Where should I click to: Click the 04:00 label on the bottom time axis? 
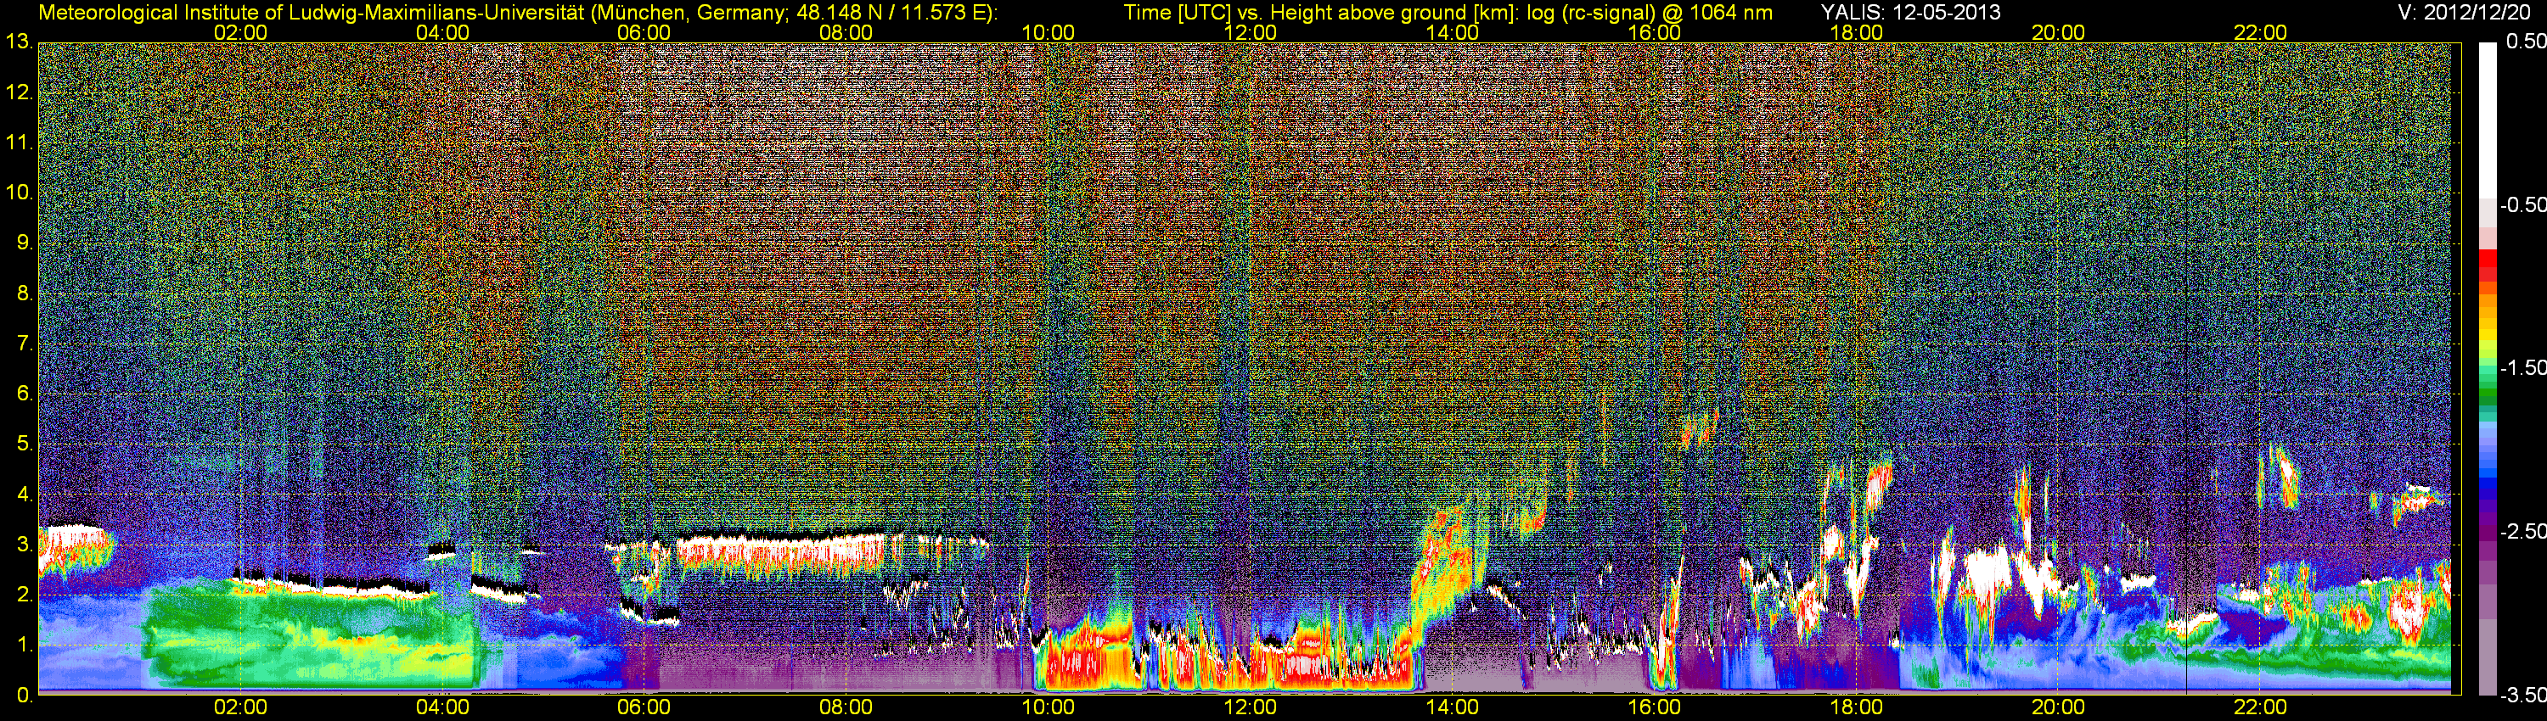pyautogui.click(x=442, y=707)
